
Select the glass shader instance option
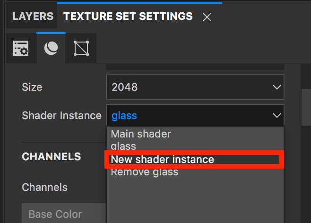(x=123, y=146)
